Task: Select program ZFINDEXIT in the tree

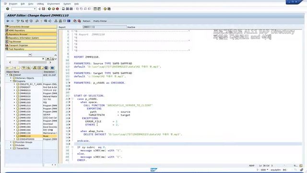Action: point(25,87)
